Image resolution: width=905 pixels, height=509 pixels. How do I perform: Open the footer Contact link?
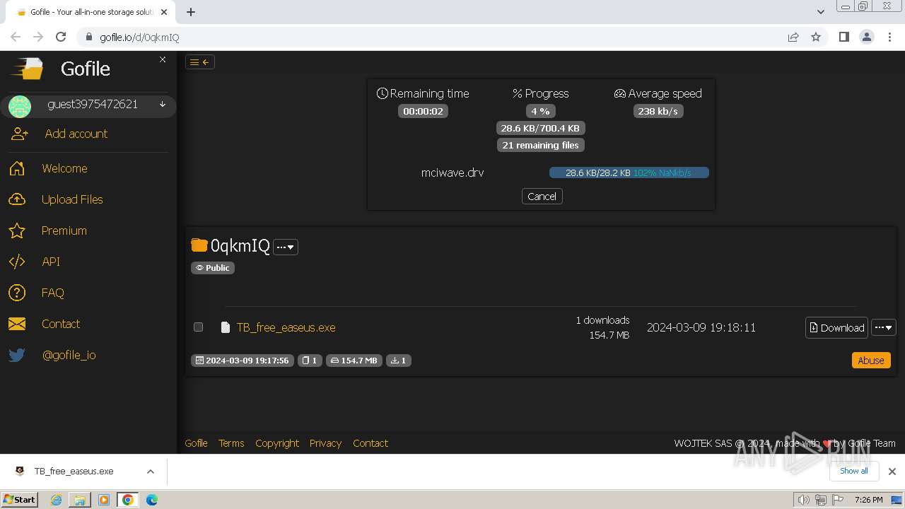point(370,443)
